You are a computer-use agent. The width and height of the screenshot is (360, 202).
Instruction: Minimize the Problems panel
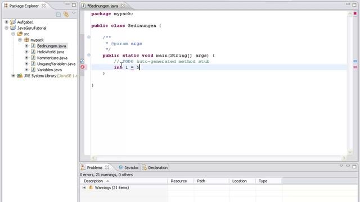348,166
